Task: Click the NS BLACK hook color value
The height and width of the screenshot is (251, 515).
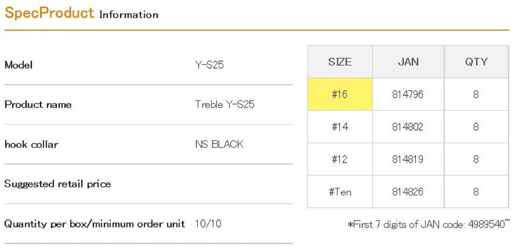Action: [x=219, y=144]
